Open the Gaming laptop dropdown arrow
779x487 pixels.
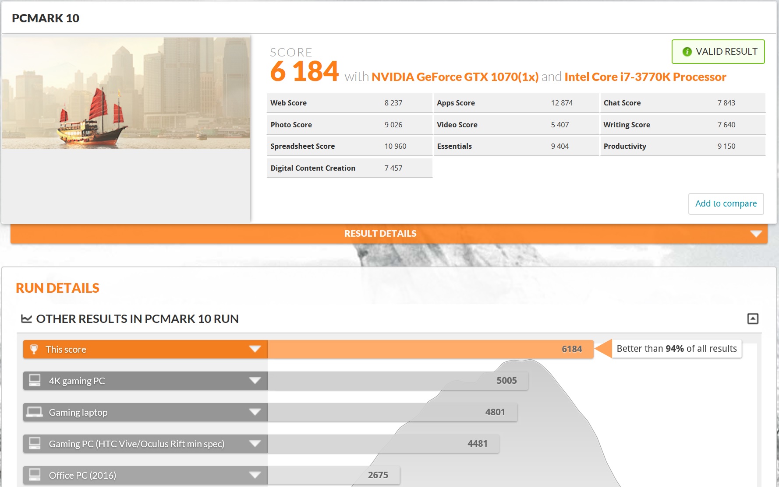[255, 412]
